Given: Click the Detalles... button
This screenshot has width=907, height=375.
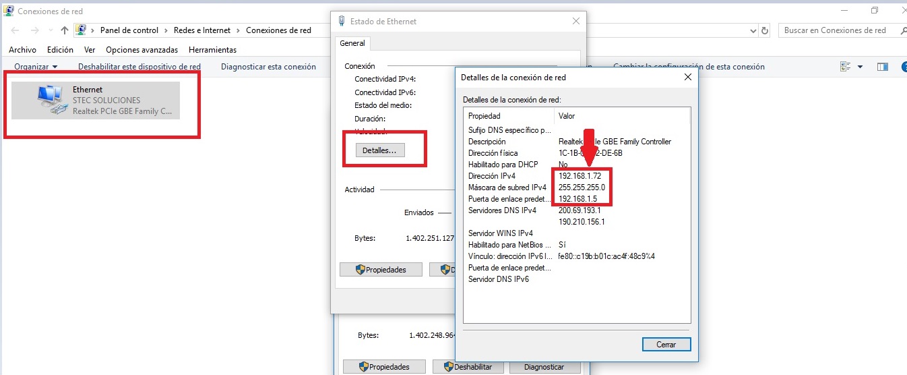Looking at the screenshot, I should tap(379, 150).
